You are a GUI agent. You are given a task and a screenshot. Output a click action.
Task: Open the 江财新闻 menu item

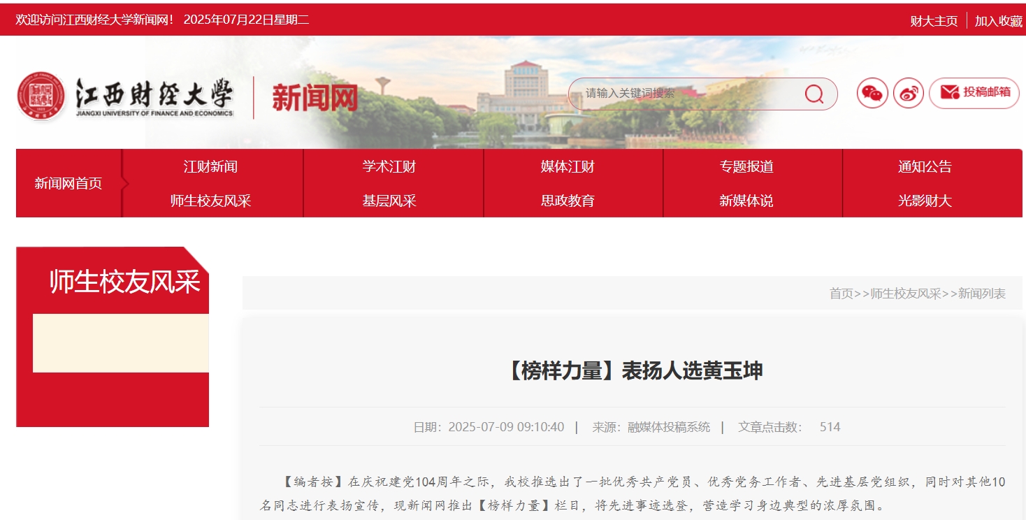(x=210, y=166)
